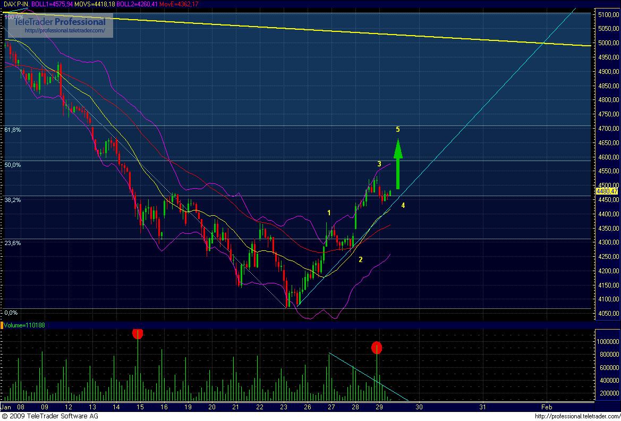
Task: Select the Volume=110188 panel label
Action: point(23,325)
